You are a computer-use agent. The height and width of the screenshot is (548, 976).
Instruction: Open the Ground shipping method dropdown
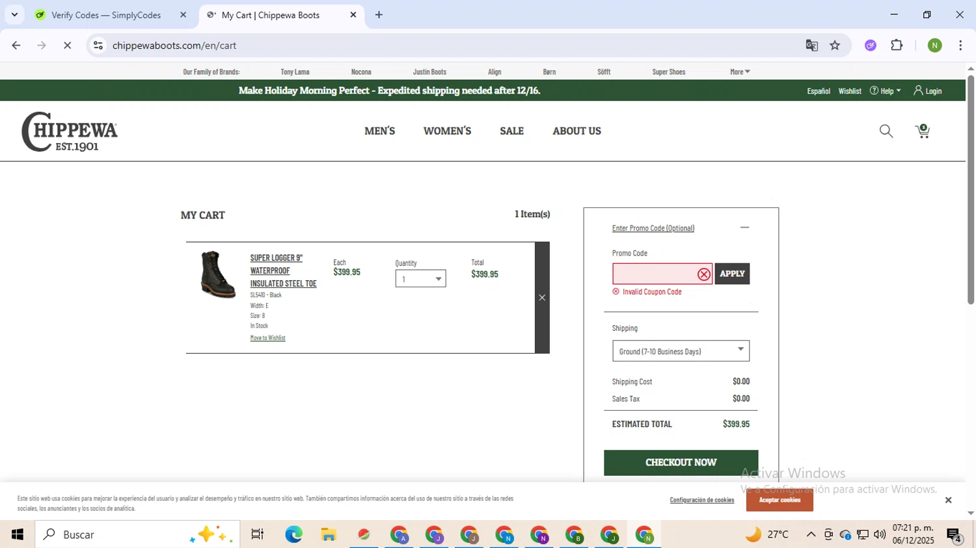[681, 351]
